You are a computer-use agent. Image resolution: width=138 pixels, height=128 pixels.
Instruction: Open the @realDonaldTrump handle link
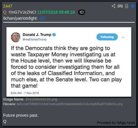(35, 39)
